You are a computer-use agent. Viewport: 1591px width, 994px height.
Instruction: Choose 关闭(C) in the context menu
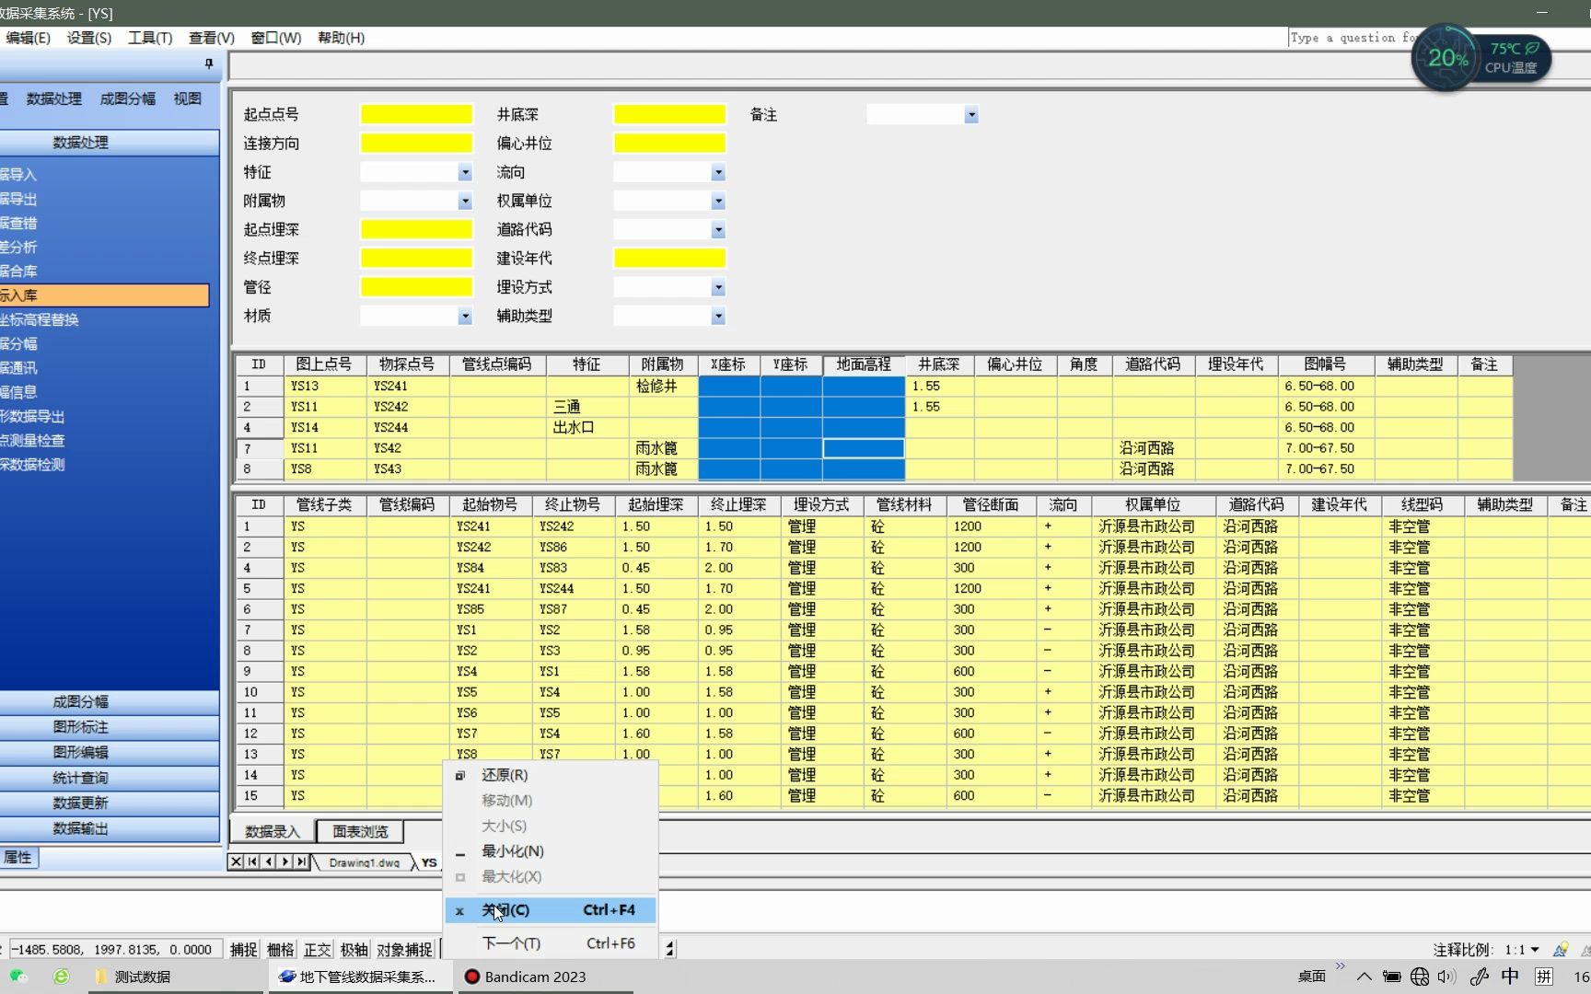(x=551, y=910)
